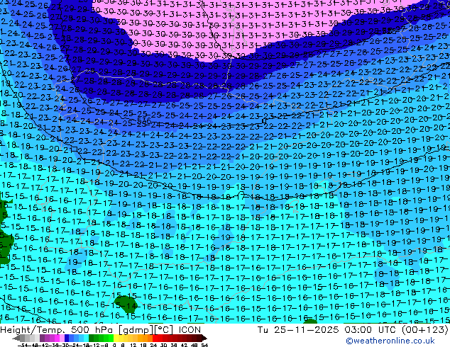
Task: Select the bright yellow 0 legend swatch
Action: pos(116,338)
